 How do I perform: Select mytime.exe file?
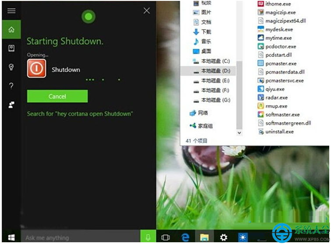pos(275,38)
